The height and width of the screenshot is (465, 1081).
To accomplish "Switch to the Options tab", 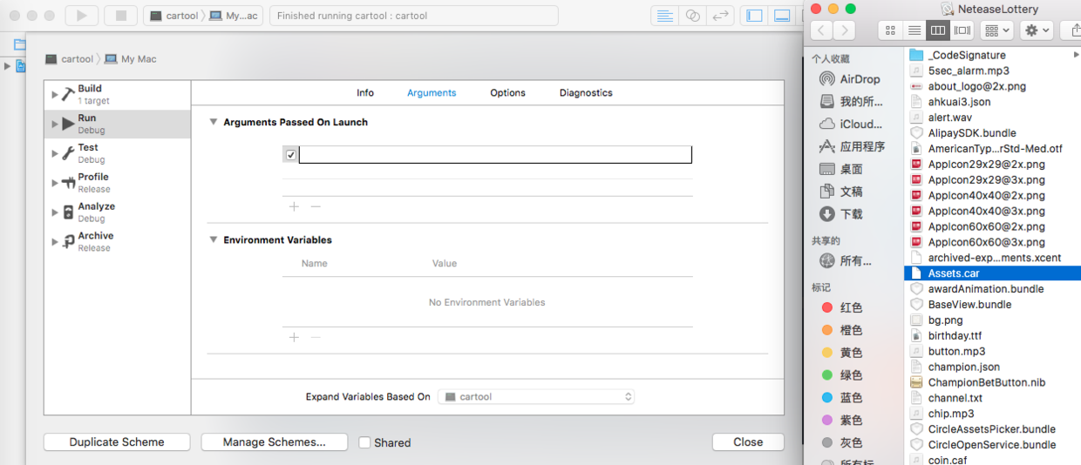I will 507,93.
